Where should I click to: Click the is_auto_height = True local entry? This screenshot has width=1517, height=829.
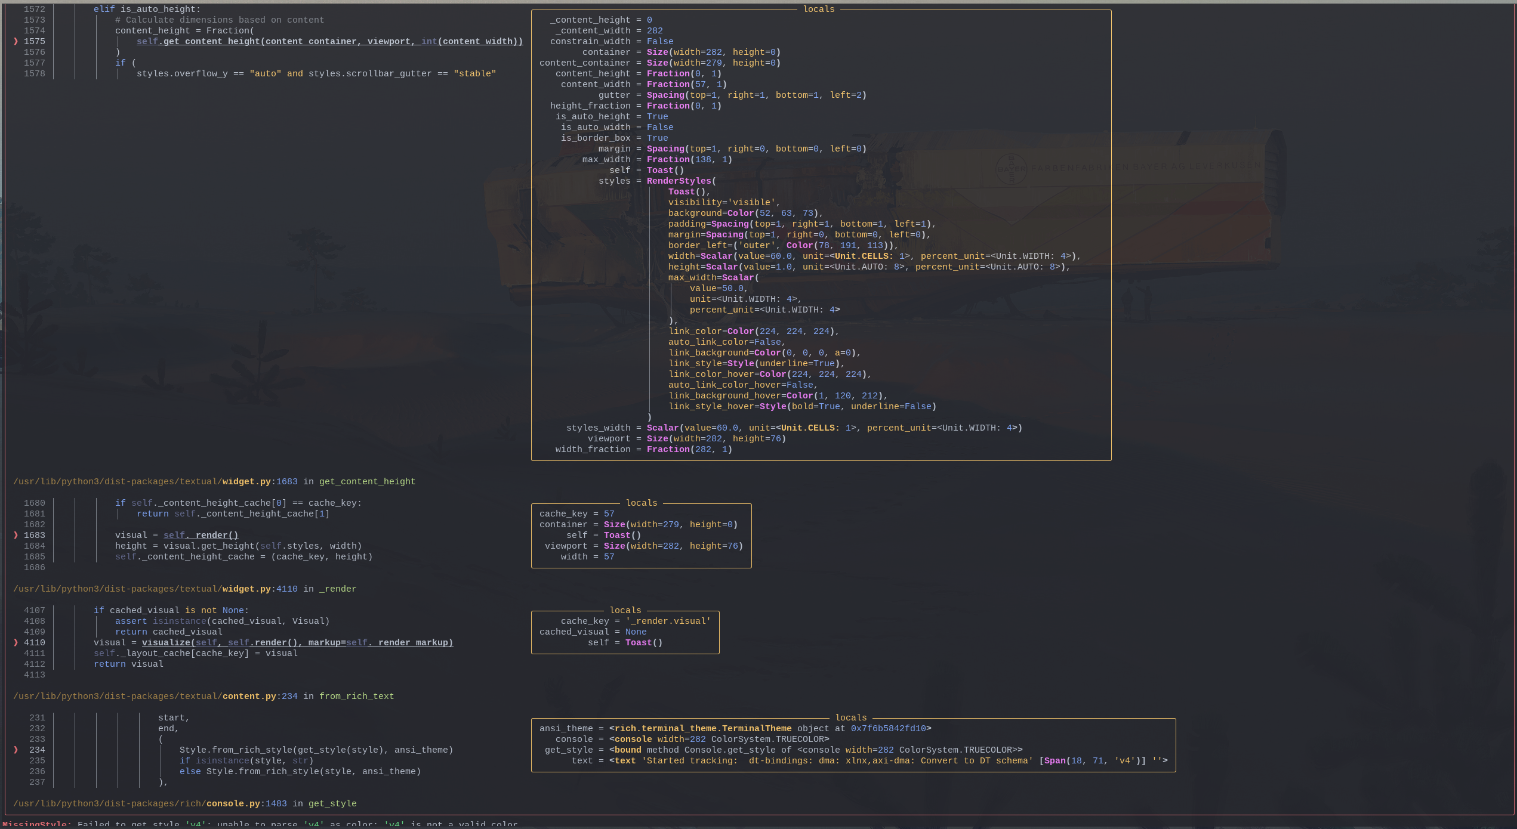612,117
